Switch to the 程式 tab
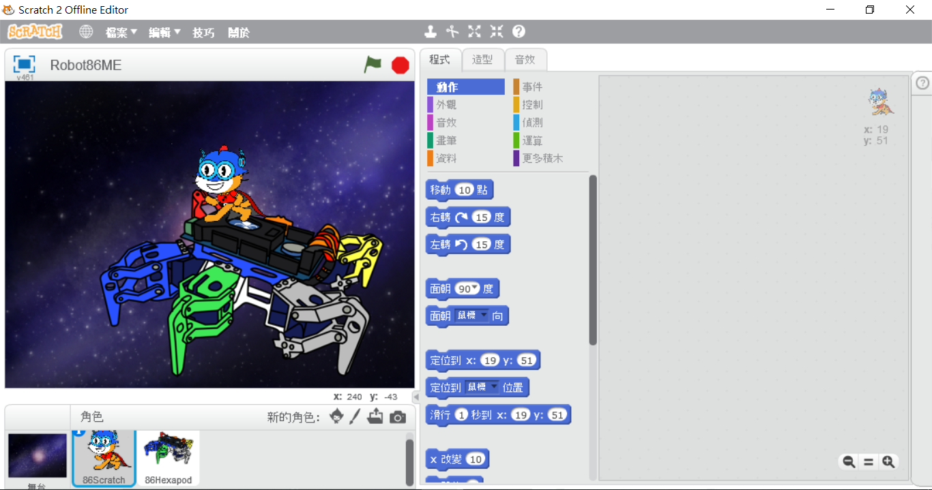The width and height of the screenshot is (932, 490). click(x=440, y=59)
